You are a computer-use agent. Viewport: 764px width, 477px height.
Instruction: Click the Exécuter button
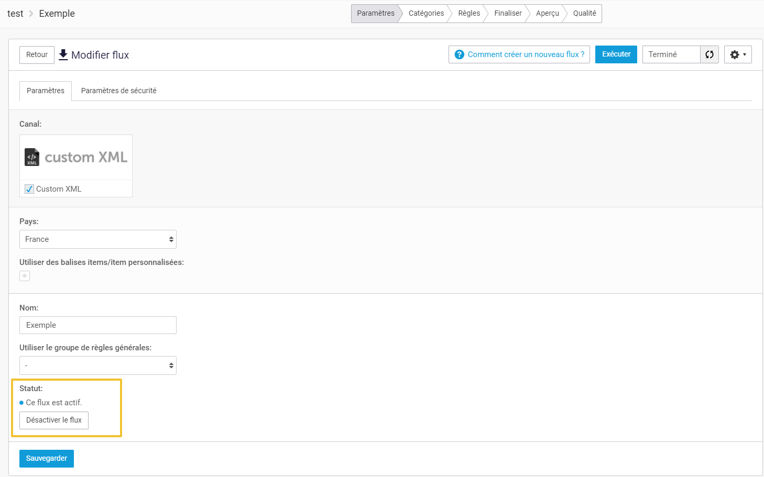point(616,54)
